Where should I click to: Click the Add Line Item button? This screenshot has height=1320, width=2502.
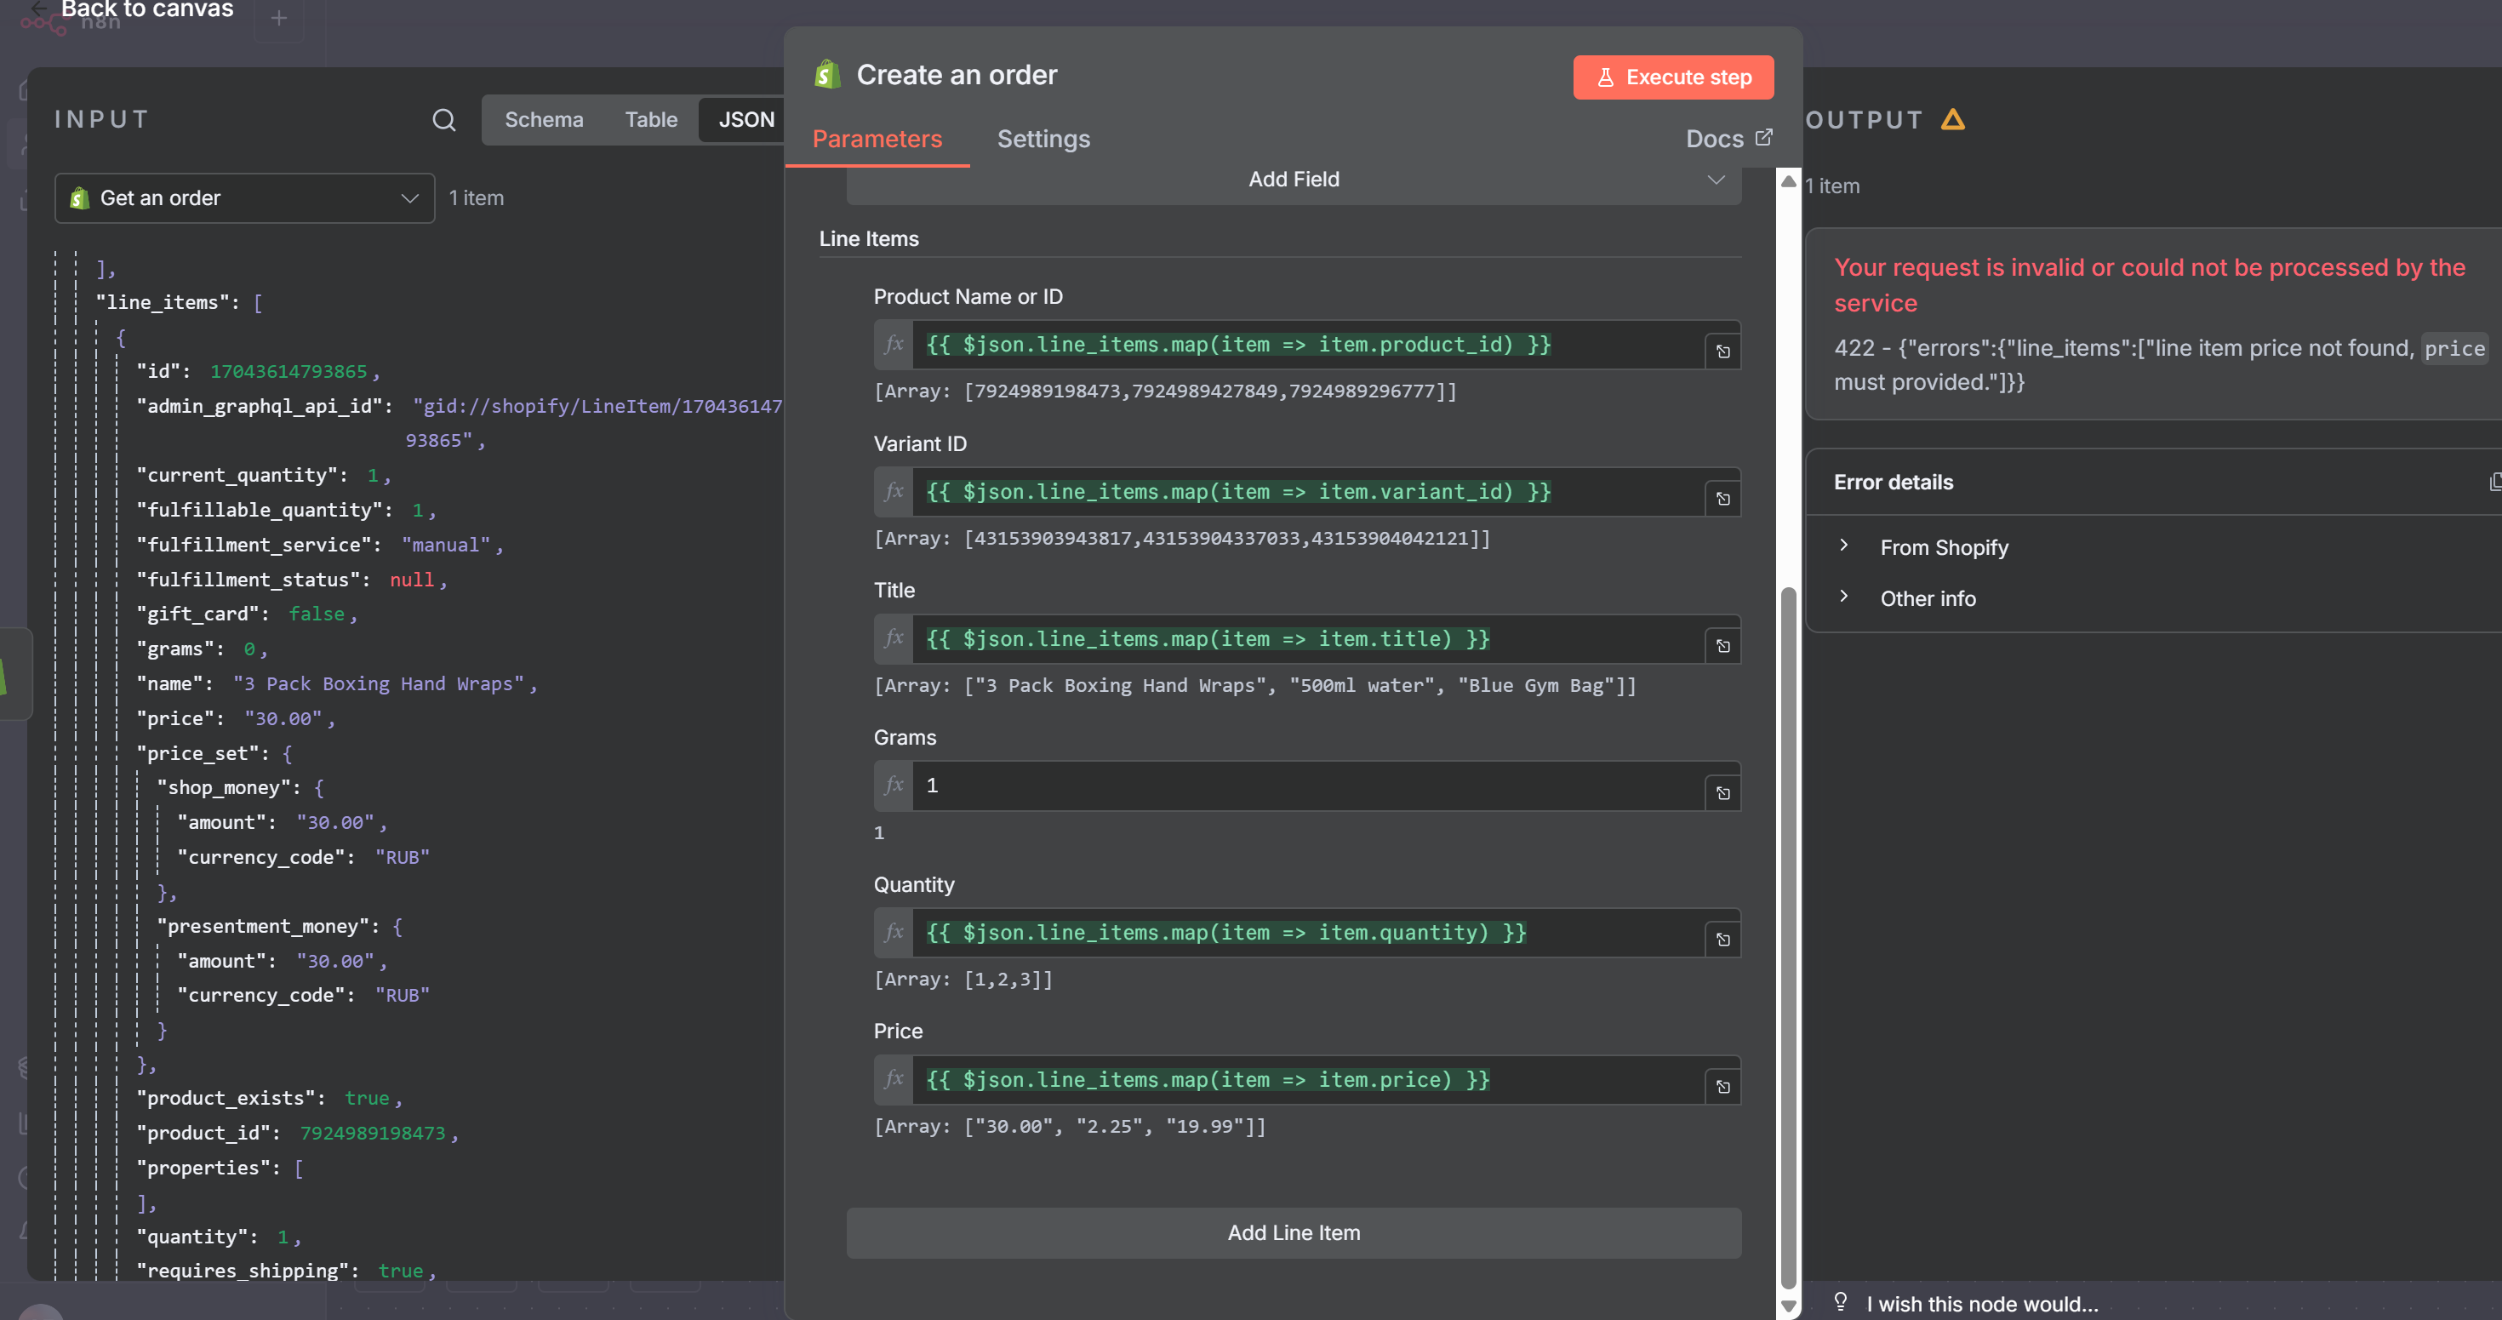[1293, 1232]
